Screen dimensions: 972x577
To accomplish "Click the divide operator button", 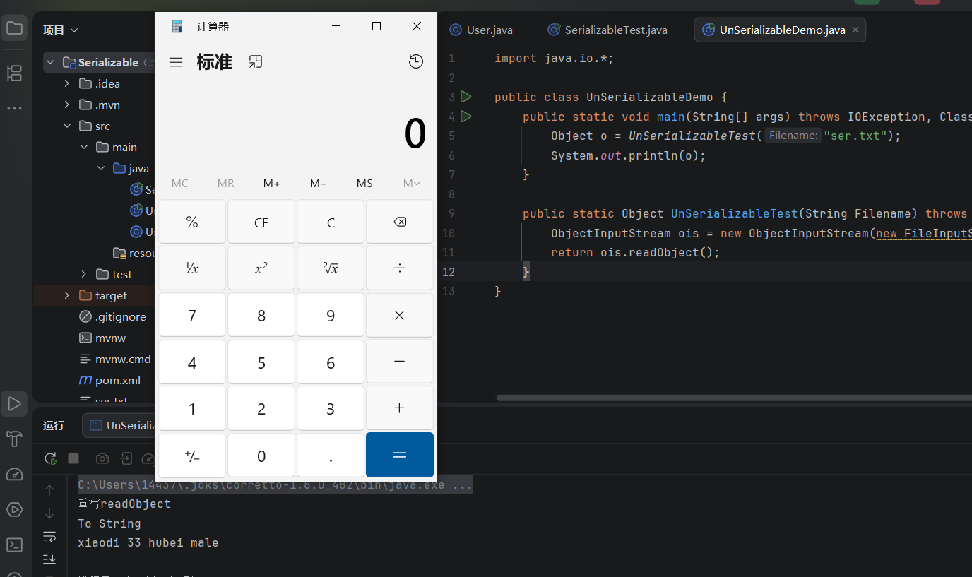I will point(400,268).
